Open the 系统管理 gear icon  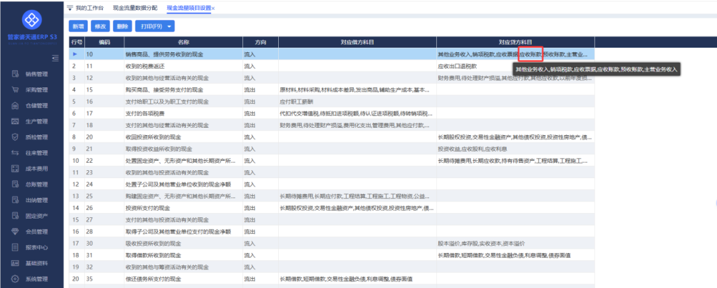point(15,279)
